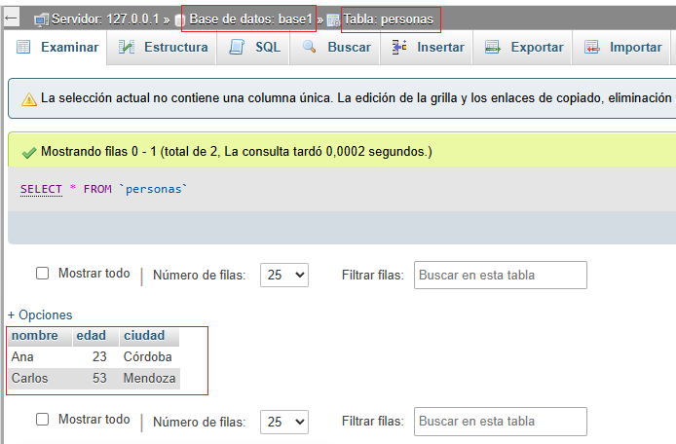Click the Importar tab icon
676x444 pixels.
click(x=591, y=47)
